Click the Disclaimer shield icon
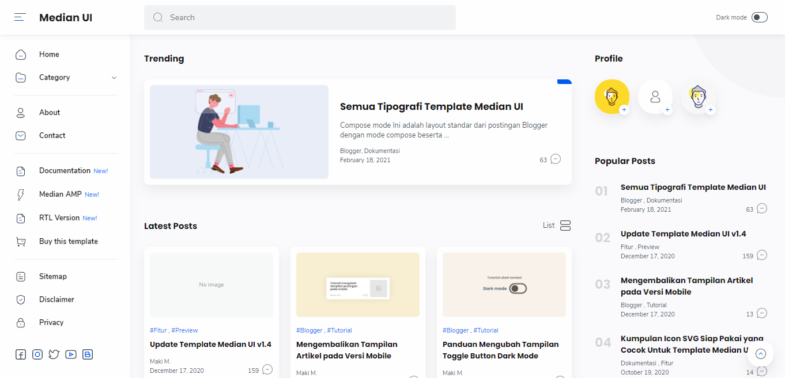 pyautogui.click(x=21, y=300)
